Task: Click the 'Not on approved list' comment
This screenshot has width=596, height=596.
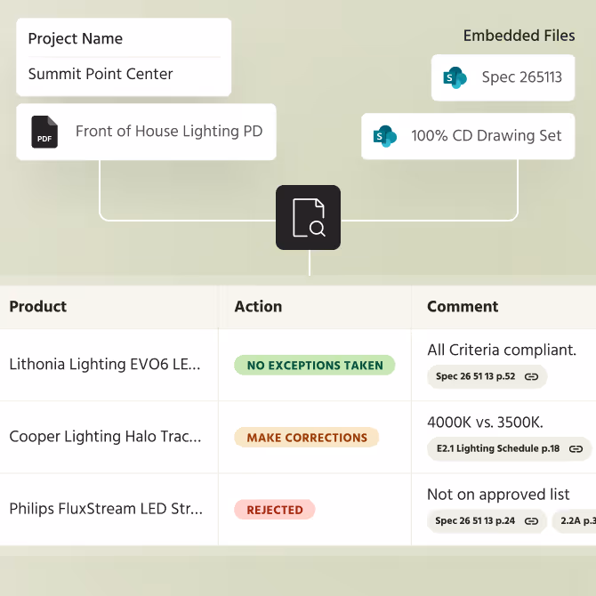Action: pos(498,495)
